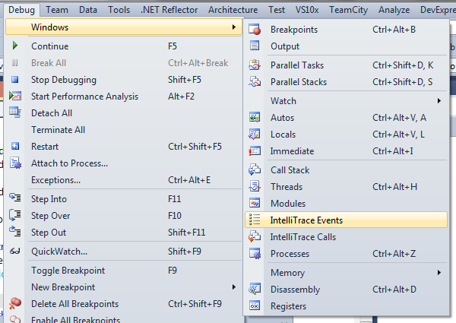
Task: Click the Parallel Tasks icon
Action: point(255,65)
